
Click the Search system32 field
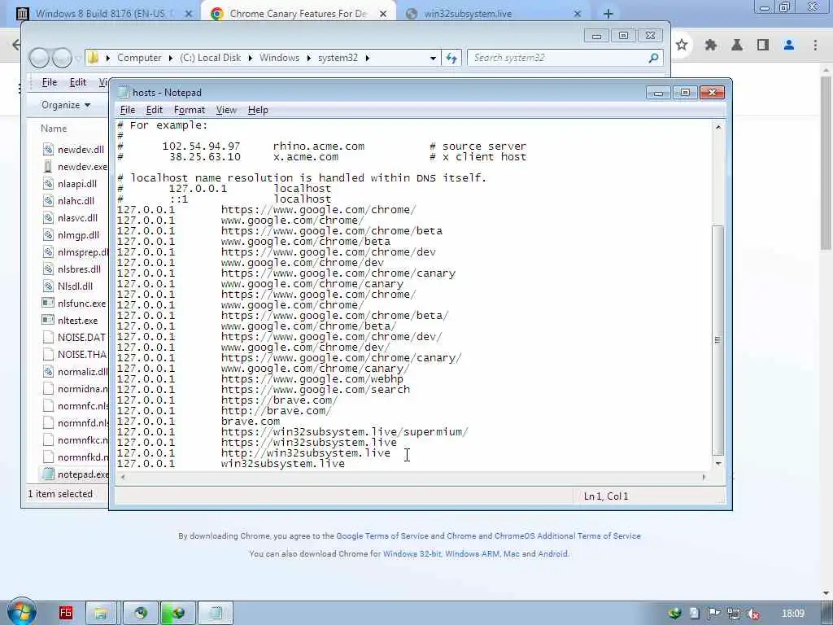point(558,58)
